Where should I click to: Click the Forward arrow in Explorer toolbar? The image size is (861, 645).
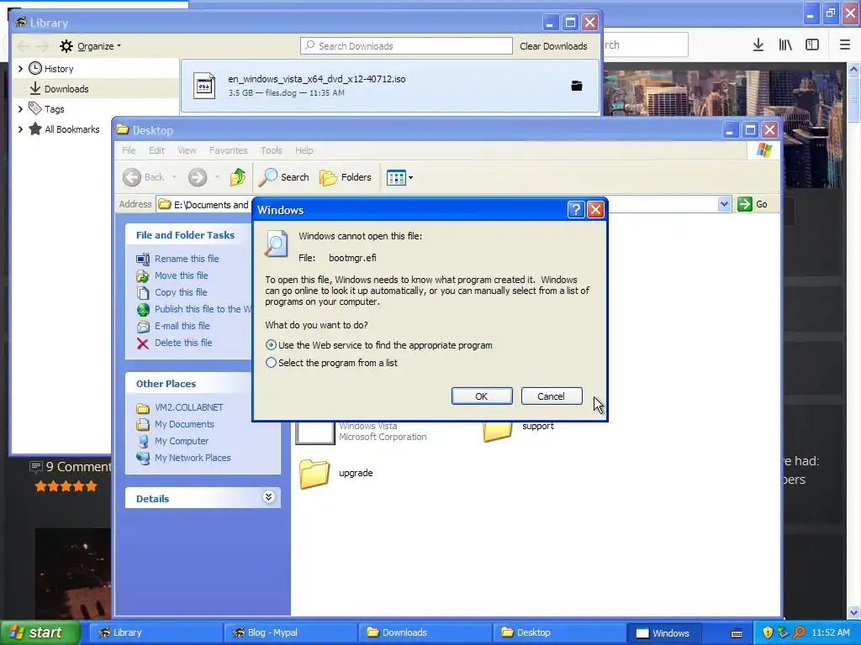click(x=198, y=177)
